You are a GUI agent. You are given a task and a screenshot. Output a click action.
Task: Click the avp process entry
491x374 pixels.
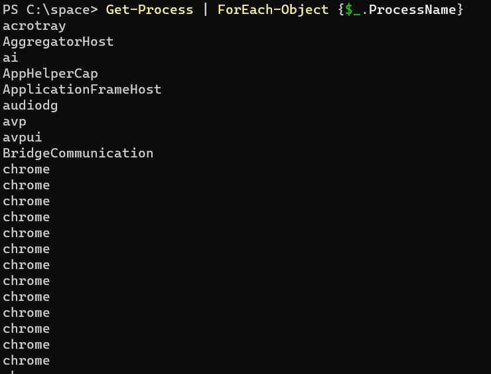pos(15,122)
